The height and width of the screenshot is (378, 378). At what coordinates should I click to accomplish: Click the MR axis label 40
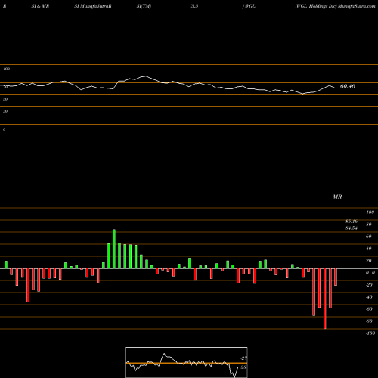pos(369,249)
